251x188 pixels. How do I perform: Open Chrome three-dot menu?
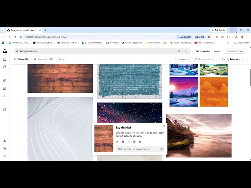point(248,37)
